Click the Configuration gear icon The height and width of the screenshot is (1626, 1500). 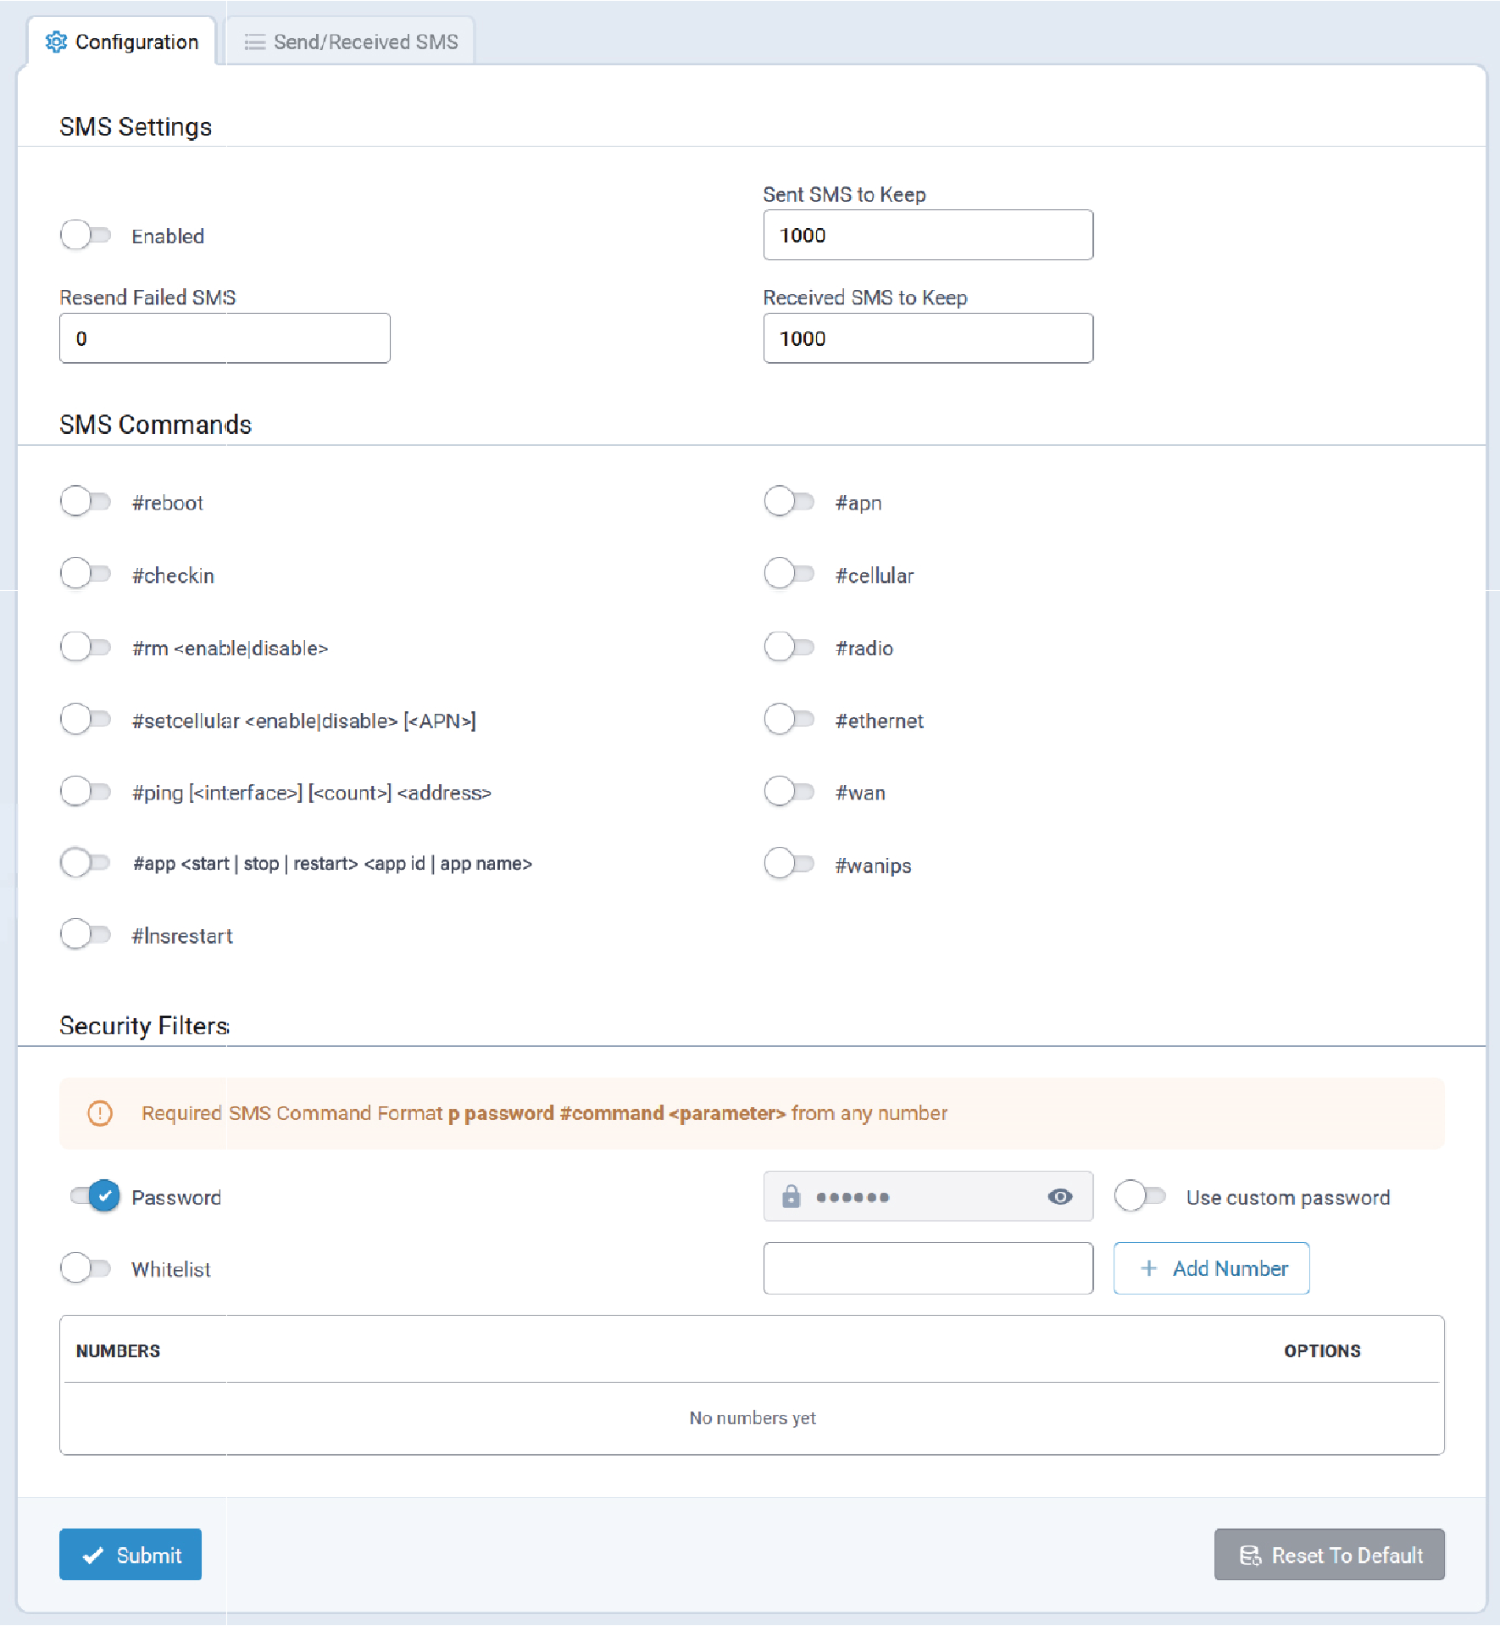(56, 42)
